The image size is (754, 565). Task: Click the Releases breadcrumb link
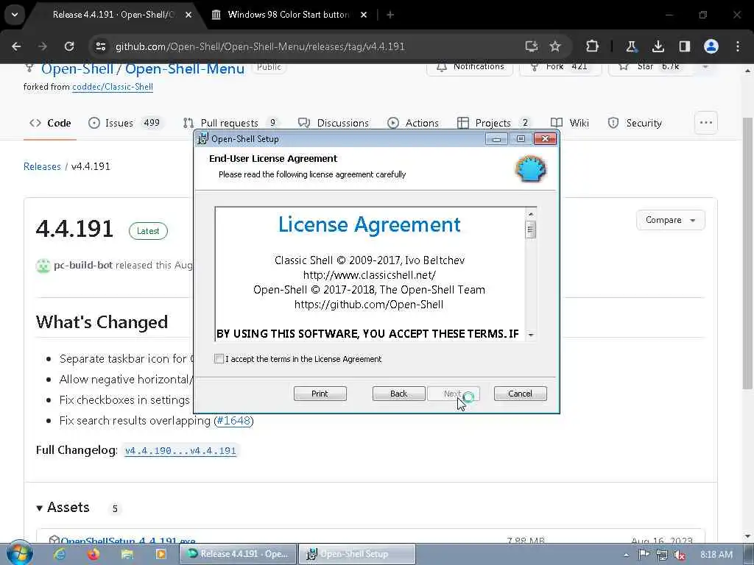42,166
